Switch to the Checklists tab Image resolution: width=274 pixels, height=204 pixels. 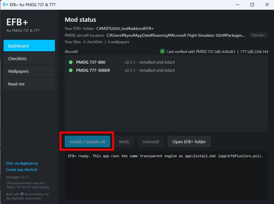(x=29, y=58)
